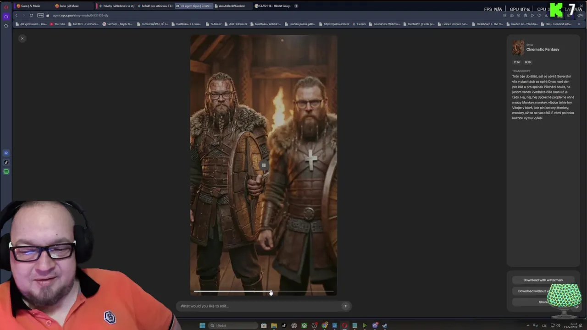This screenshot has height=330, width=587.
Task: Click the taskbar Hledat search box
Action: click(x=233, y=325)
